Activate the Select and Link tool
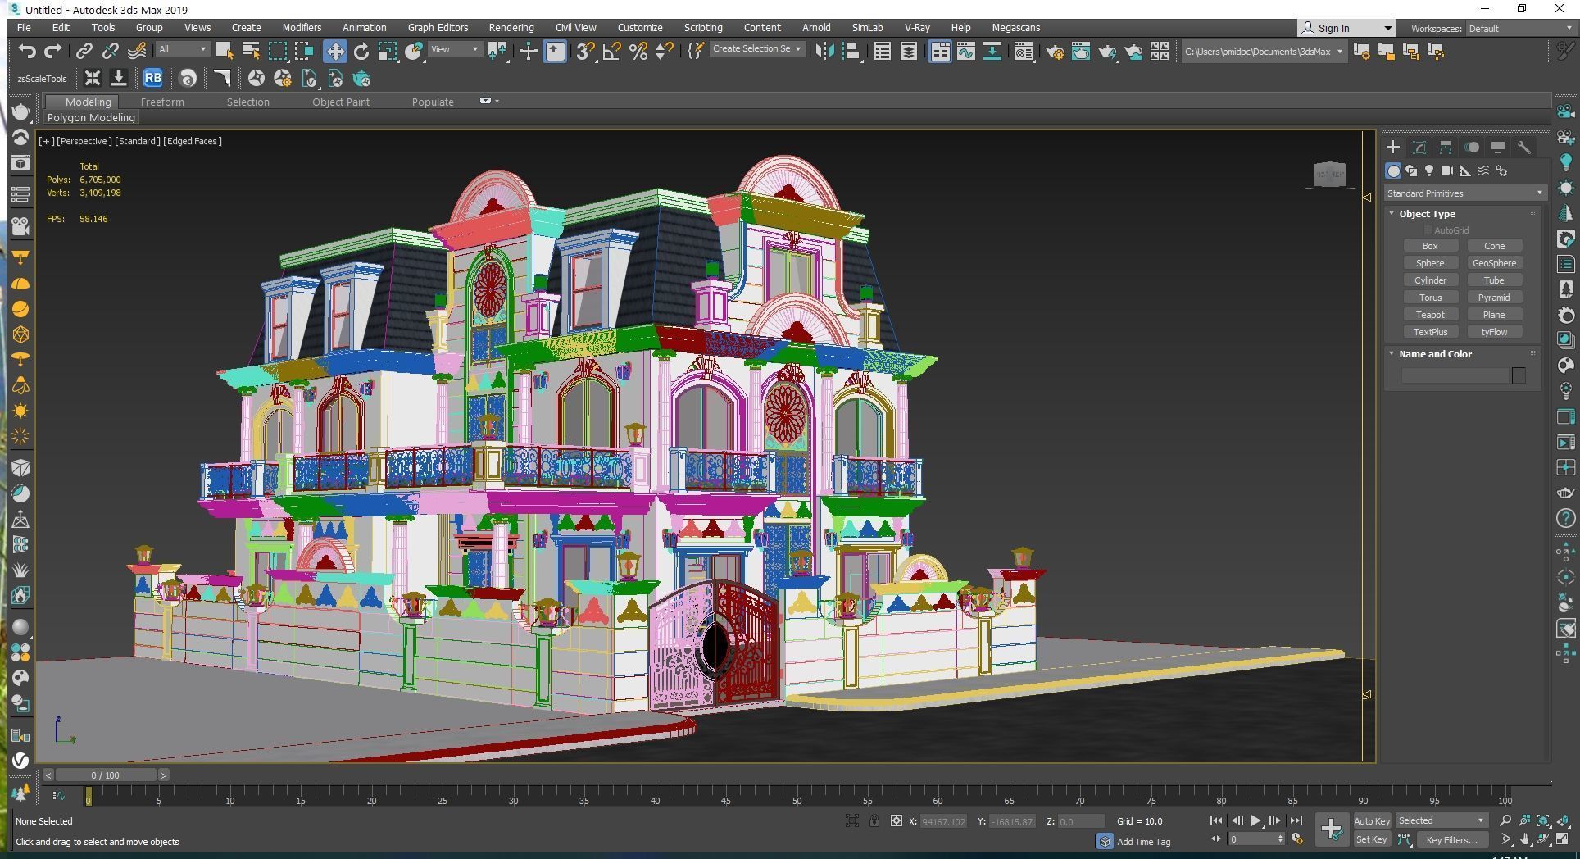This screenshot has height=859, width=1580. pos(84,52)
